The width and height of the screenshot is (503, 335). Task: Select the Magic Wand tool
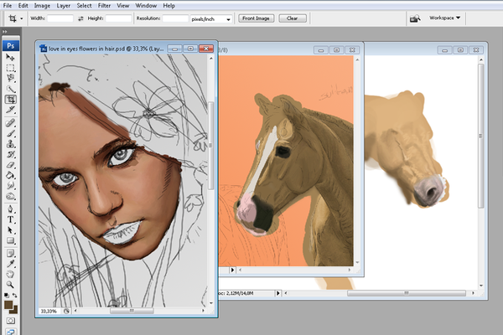[x=10, y=89]
